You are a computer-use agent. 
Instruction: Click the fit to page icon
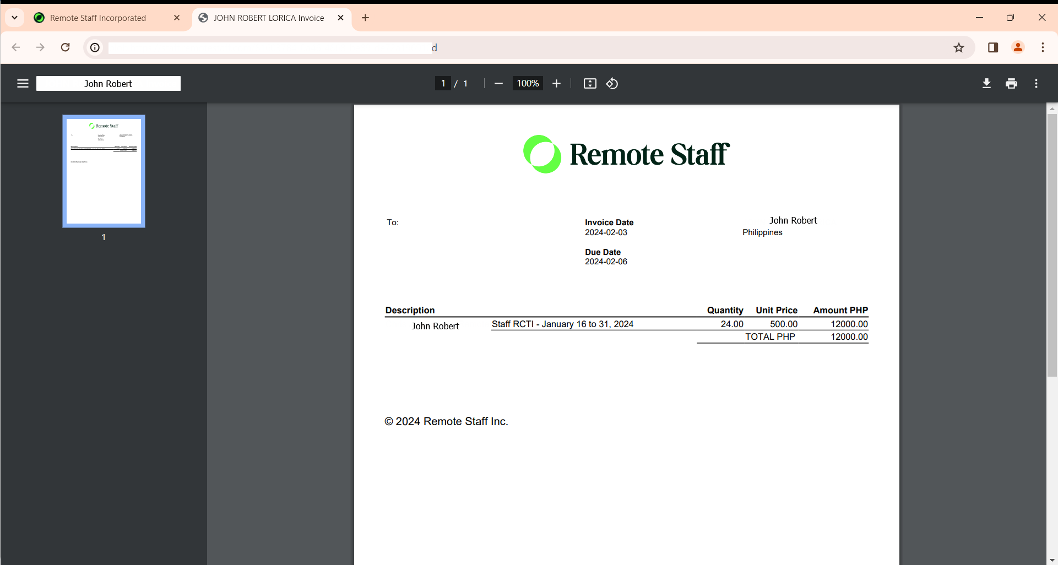[x=590, y=84]
